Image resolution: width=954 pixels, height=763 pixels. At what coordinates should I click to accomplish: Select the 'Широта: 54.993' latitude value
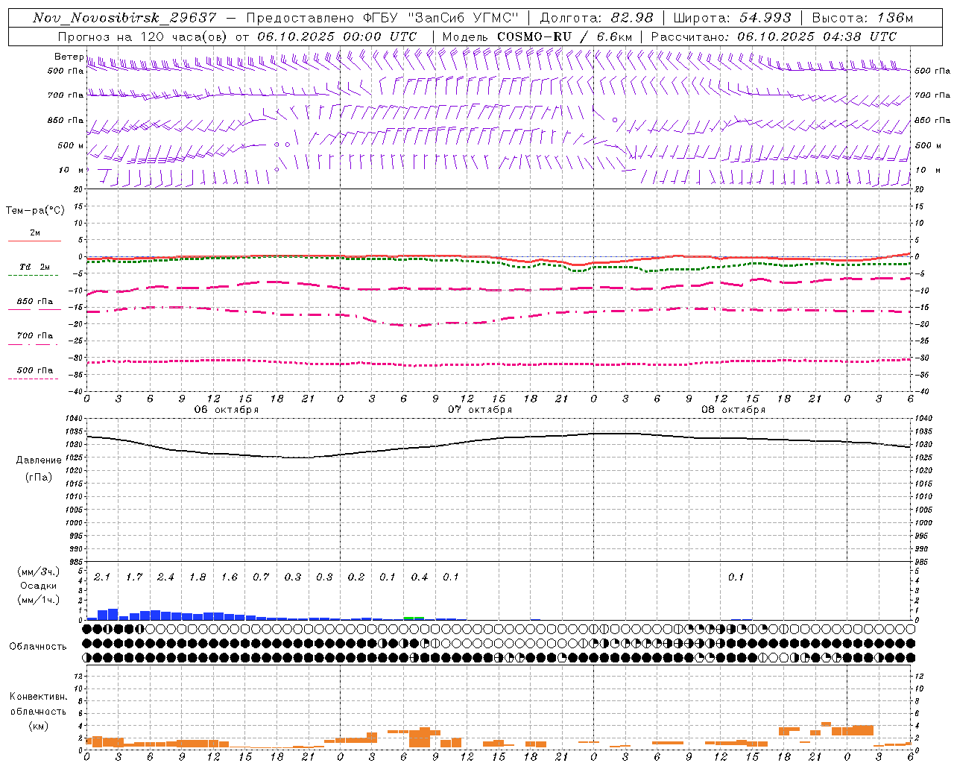click(732, 18)
